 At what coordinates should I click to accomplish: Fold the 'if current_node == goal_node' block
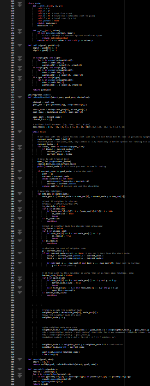(x=20, y=171)
